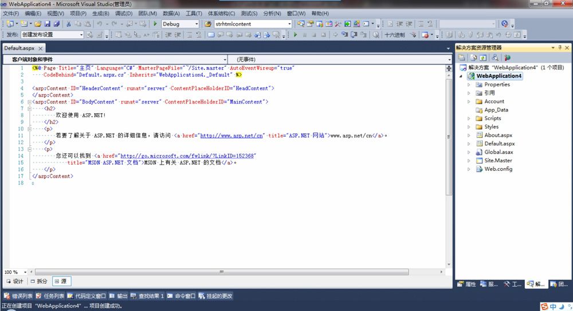Click the Save All icon
Screen dimensions: 573x311
(x=57, y=24)
